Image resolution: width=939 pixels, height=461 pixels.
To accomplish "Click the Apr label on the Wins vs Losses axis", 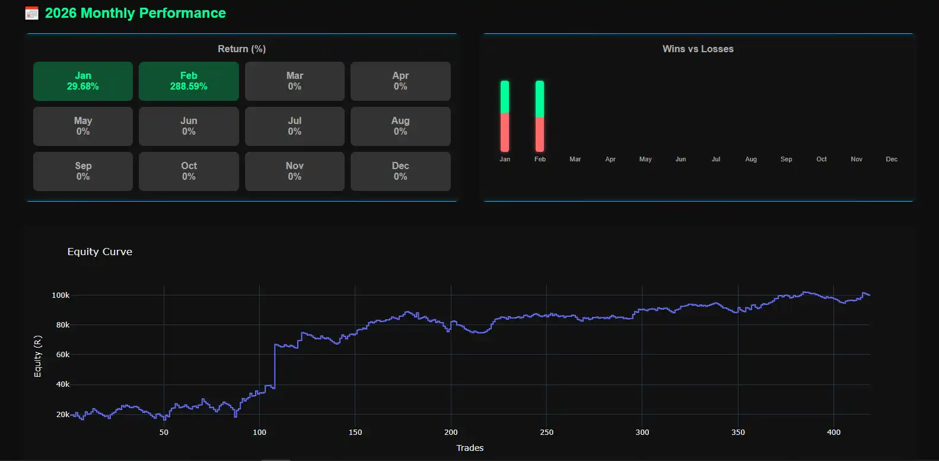I will (610, 159).
